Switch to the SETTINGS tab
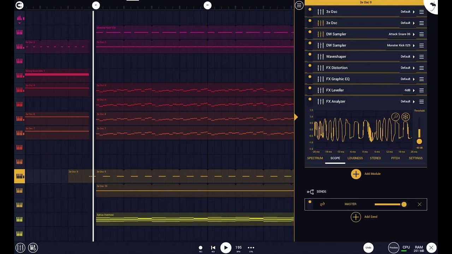The width and height of the screenshot is (452, 254). click(x=416, y=158)
